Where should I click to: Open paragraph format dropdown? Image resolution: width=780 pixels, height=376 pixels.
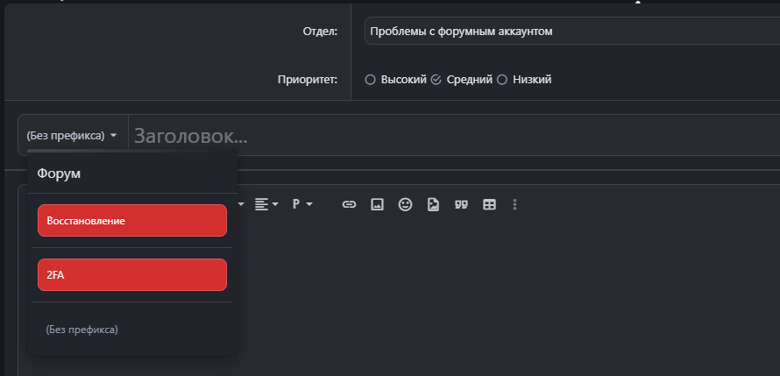(301, 204)
